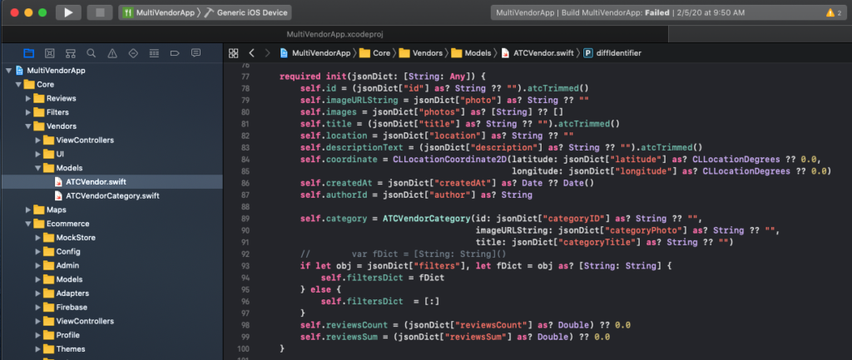Select the MultiVendorApp scheme selector
This screenshot has height=360, width=852.
coord(156,12)
